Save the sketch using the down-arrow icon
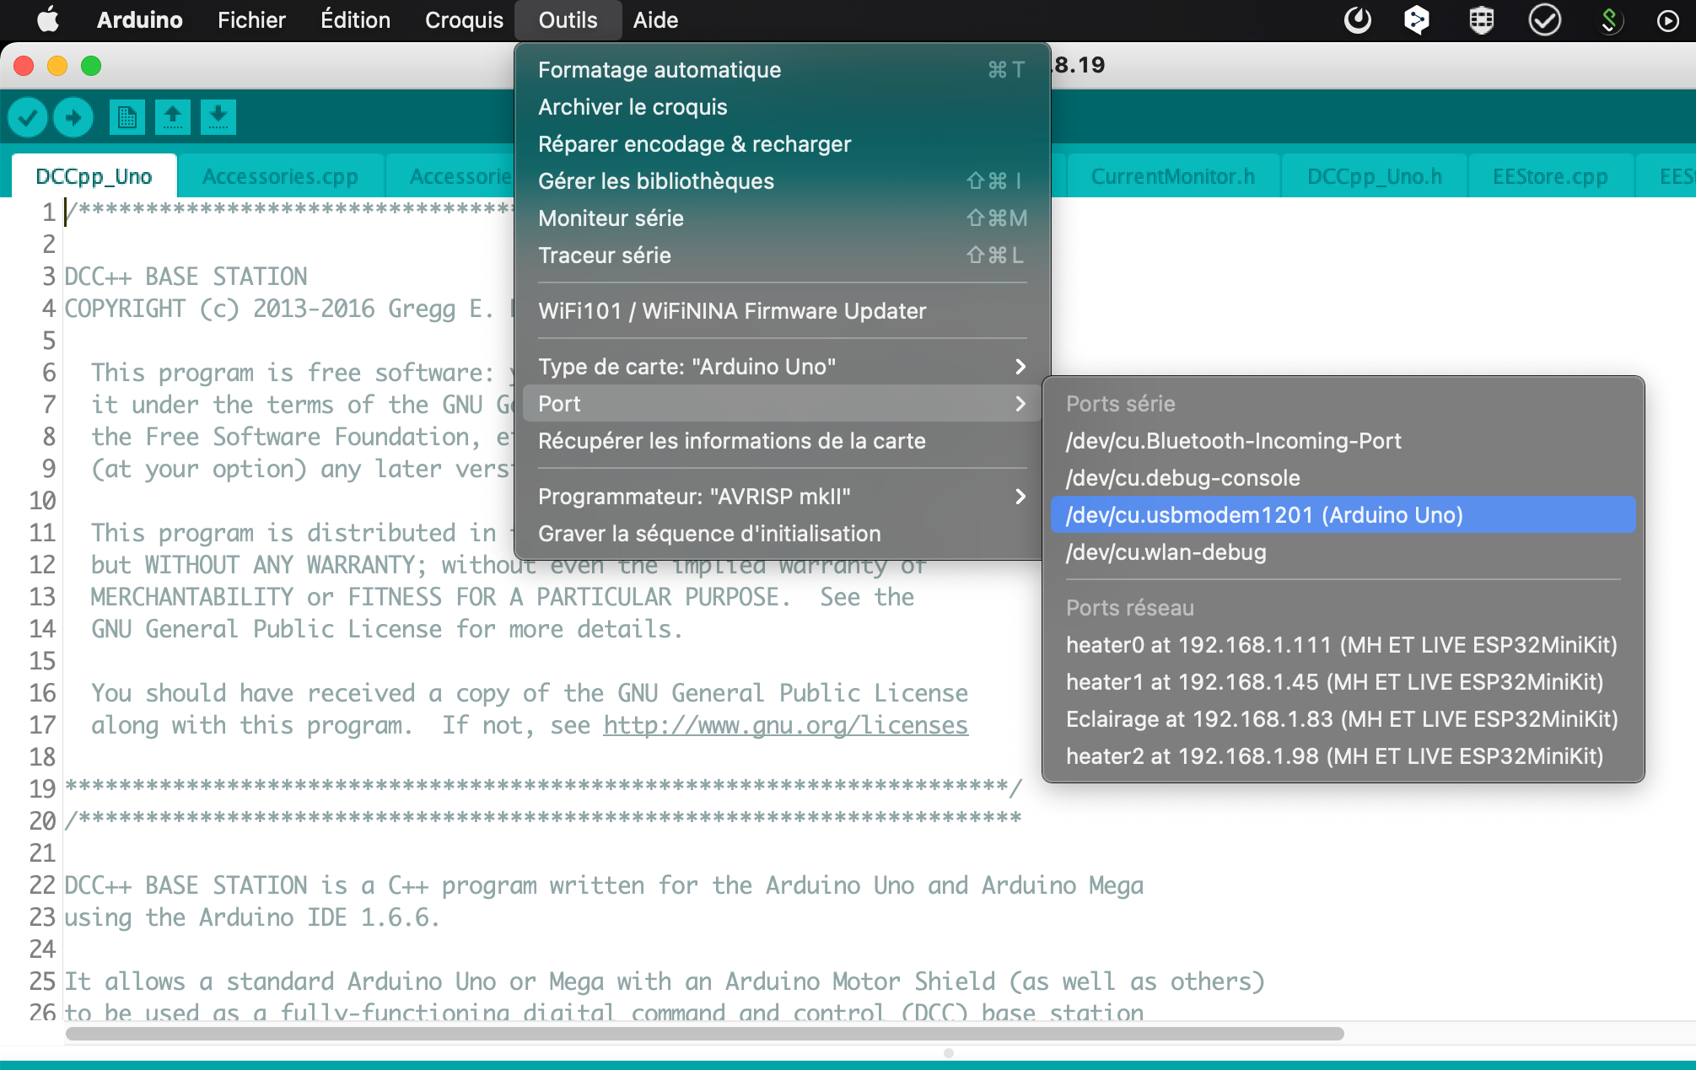The height and width of the screenshot is (1070, 1696). (x=218, y=117)
